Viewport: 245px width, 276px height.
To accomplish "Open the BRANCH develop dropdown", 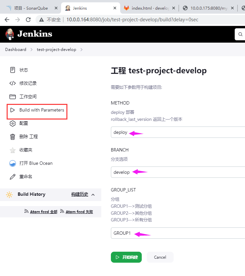I will (x=178, y=172).
